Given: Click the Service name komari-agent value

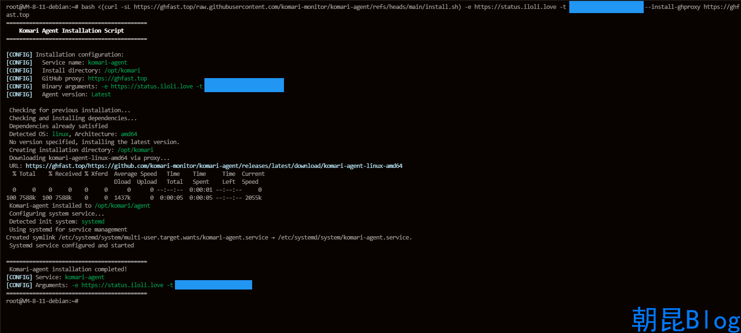Looking at the screenshot, I should tap(108, 63).
